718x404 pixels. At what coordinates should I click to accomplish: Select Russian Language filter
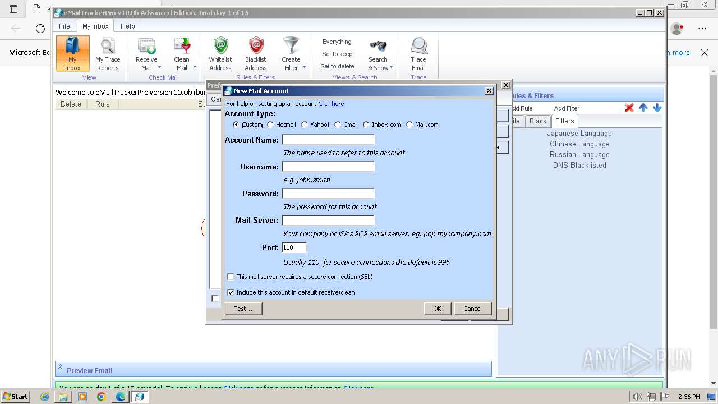tap(579, 155)
